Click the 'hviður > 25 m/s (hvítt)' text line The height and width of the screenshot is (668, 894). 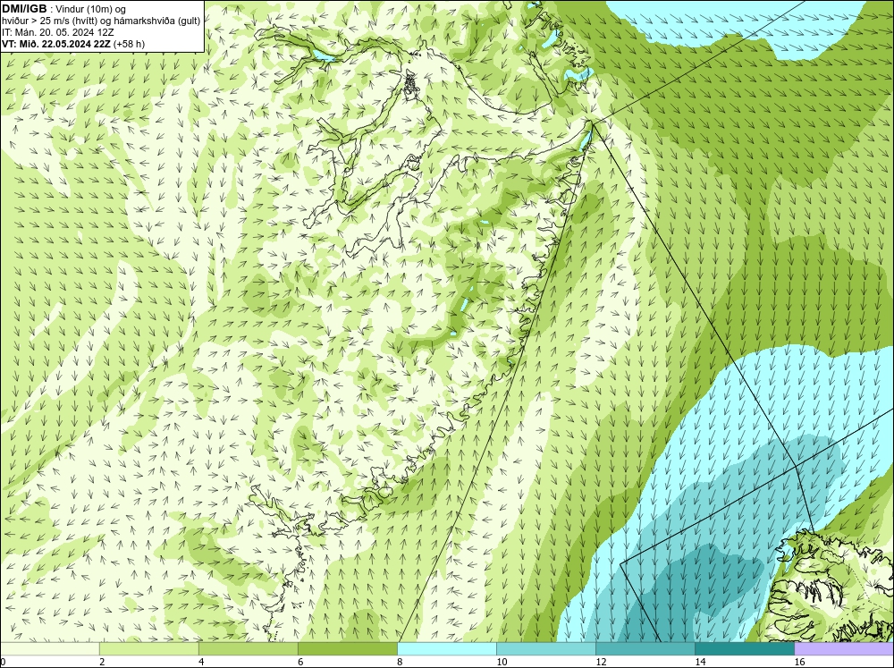click(x=101, y=21)
